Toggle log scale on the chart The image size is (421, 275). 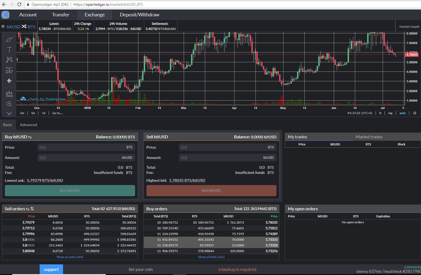tap(390, 113)
